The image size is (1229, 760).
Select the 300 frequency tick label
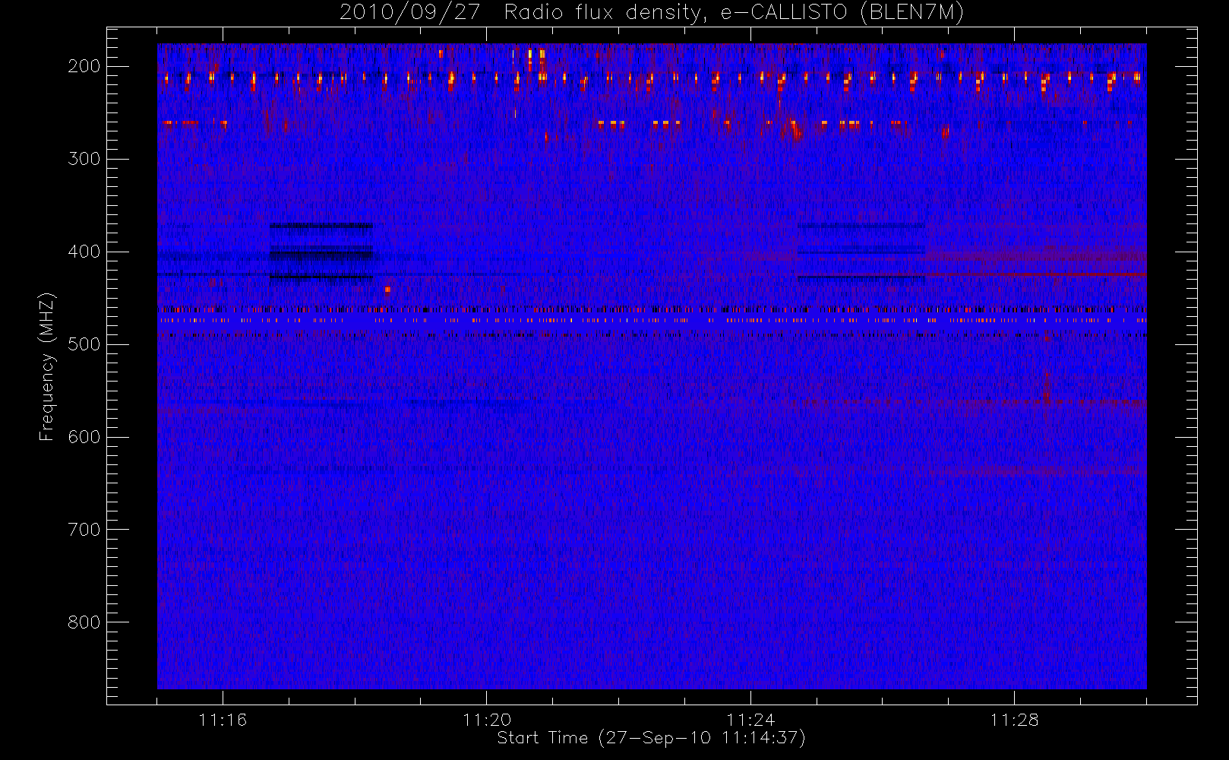point(84,159)
